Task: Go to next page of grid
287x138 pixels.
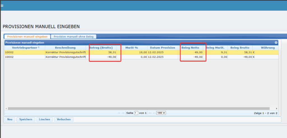Action: (x=150, y=113)
